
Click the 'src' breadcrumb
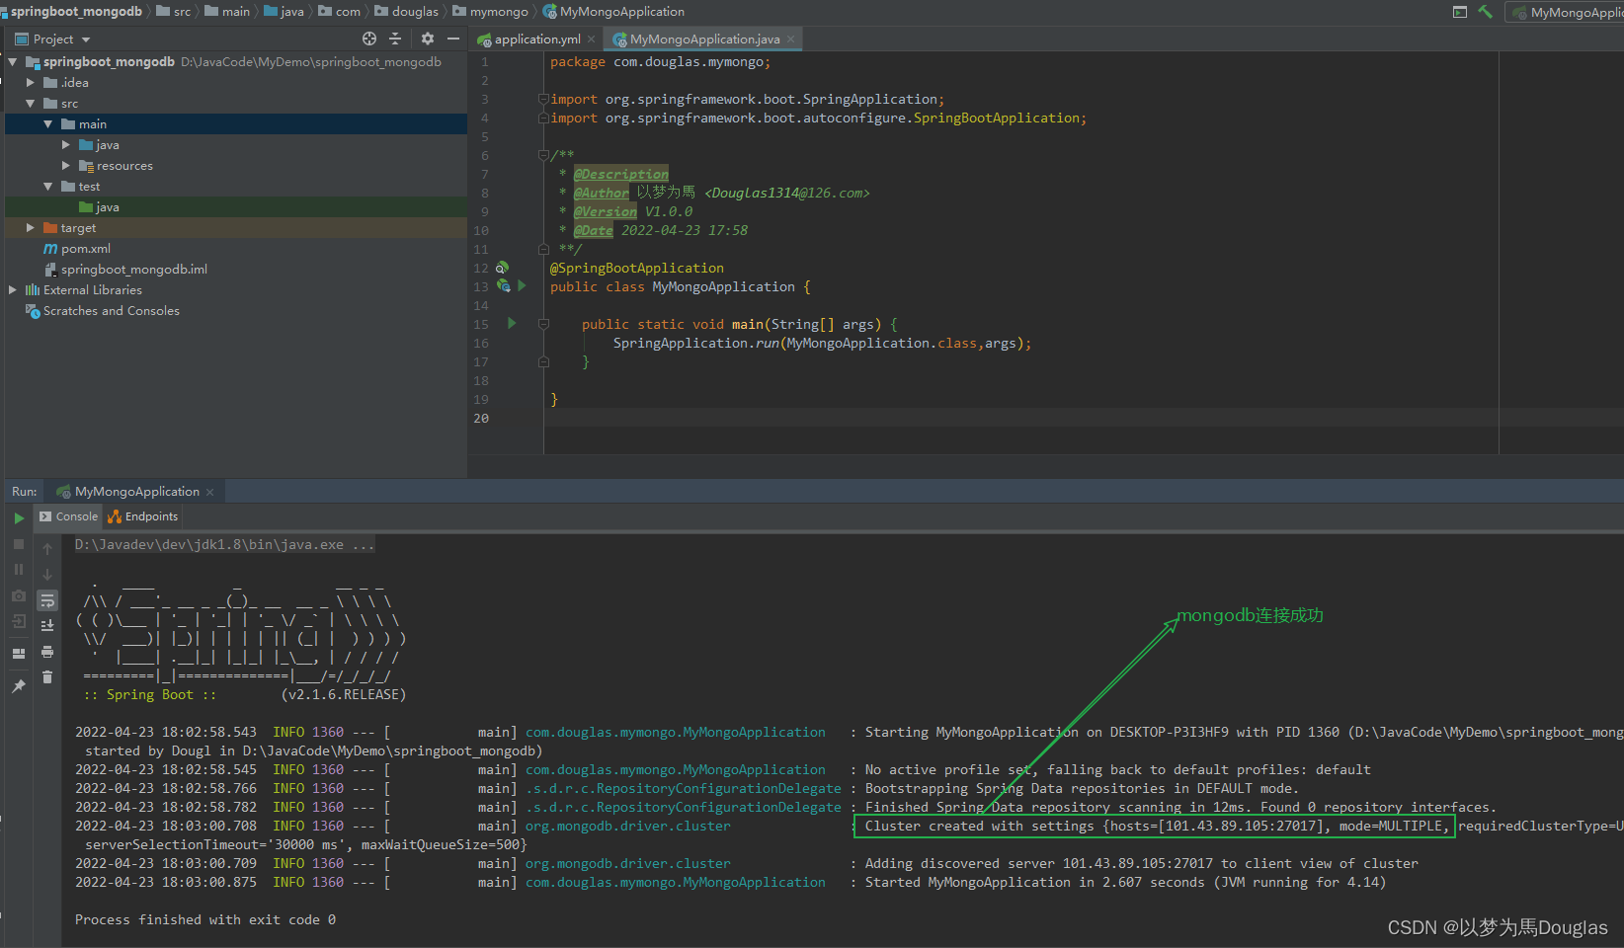pos(175,12)
